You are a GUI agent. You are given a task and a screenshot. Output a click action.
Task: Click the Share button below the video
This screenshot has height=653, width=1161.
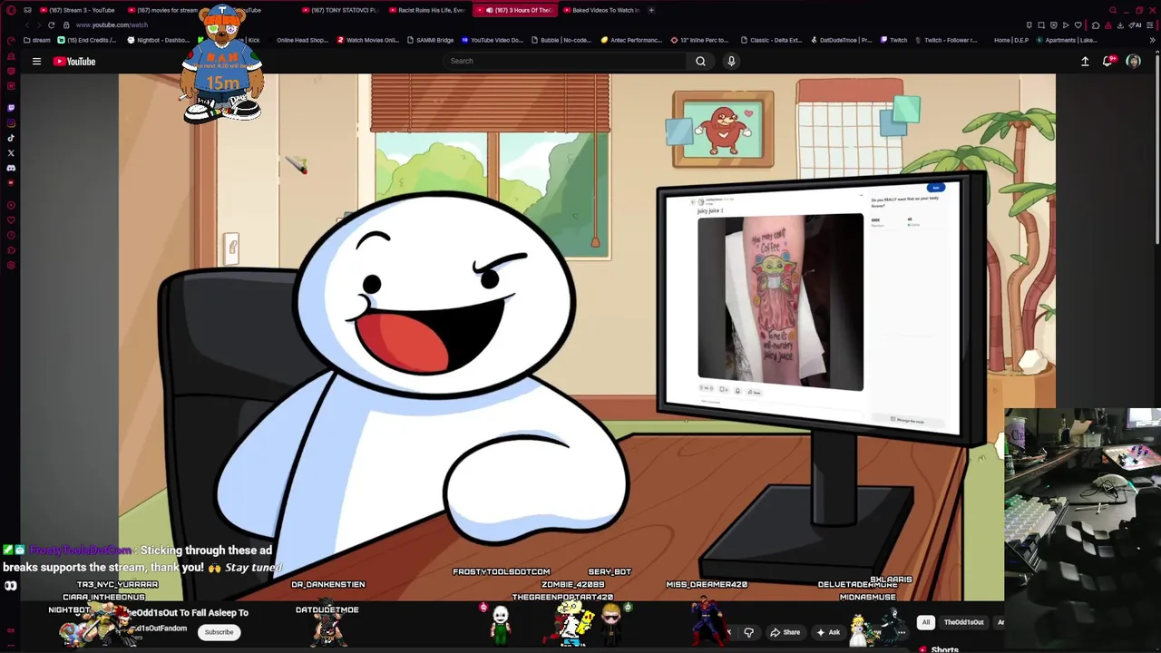coord(785,632)
